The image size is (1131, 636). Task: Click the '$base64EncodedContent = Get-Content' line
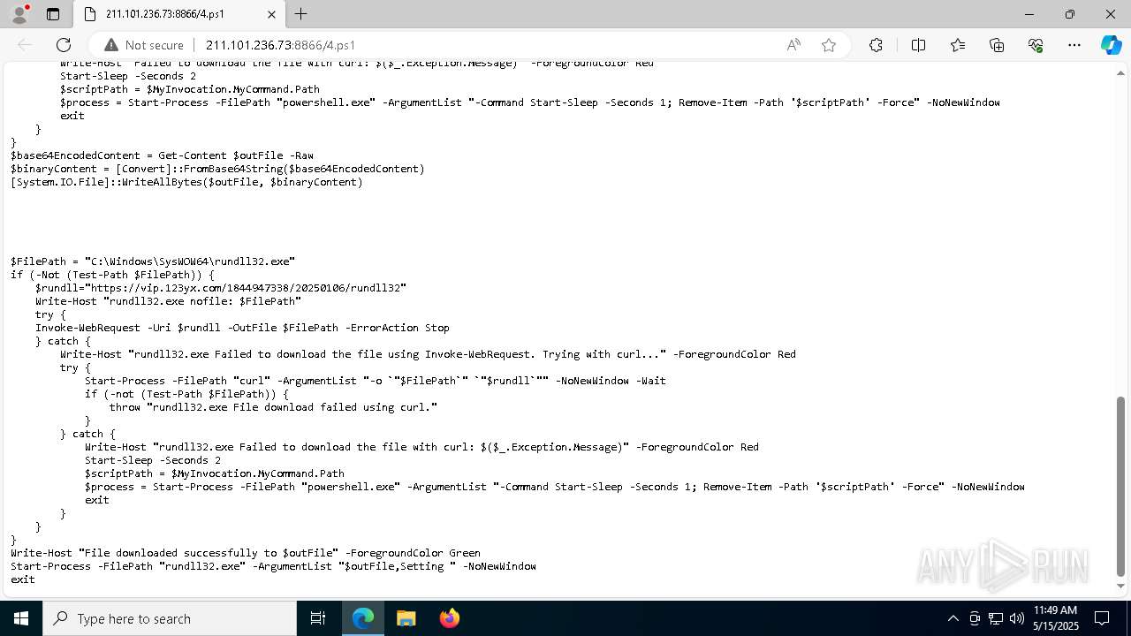coord(162,155)
